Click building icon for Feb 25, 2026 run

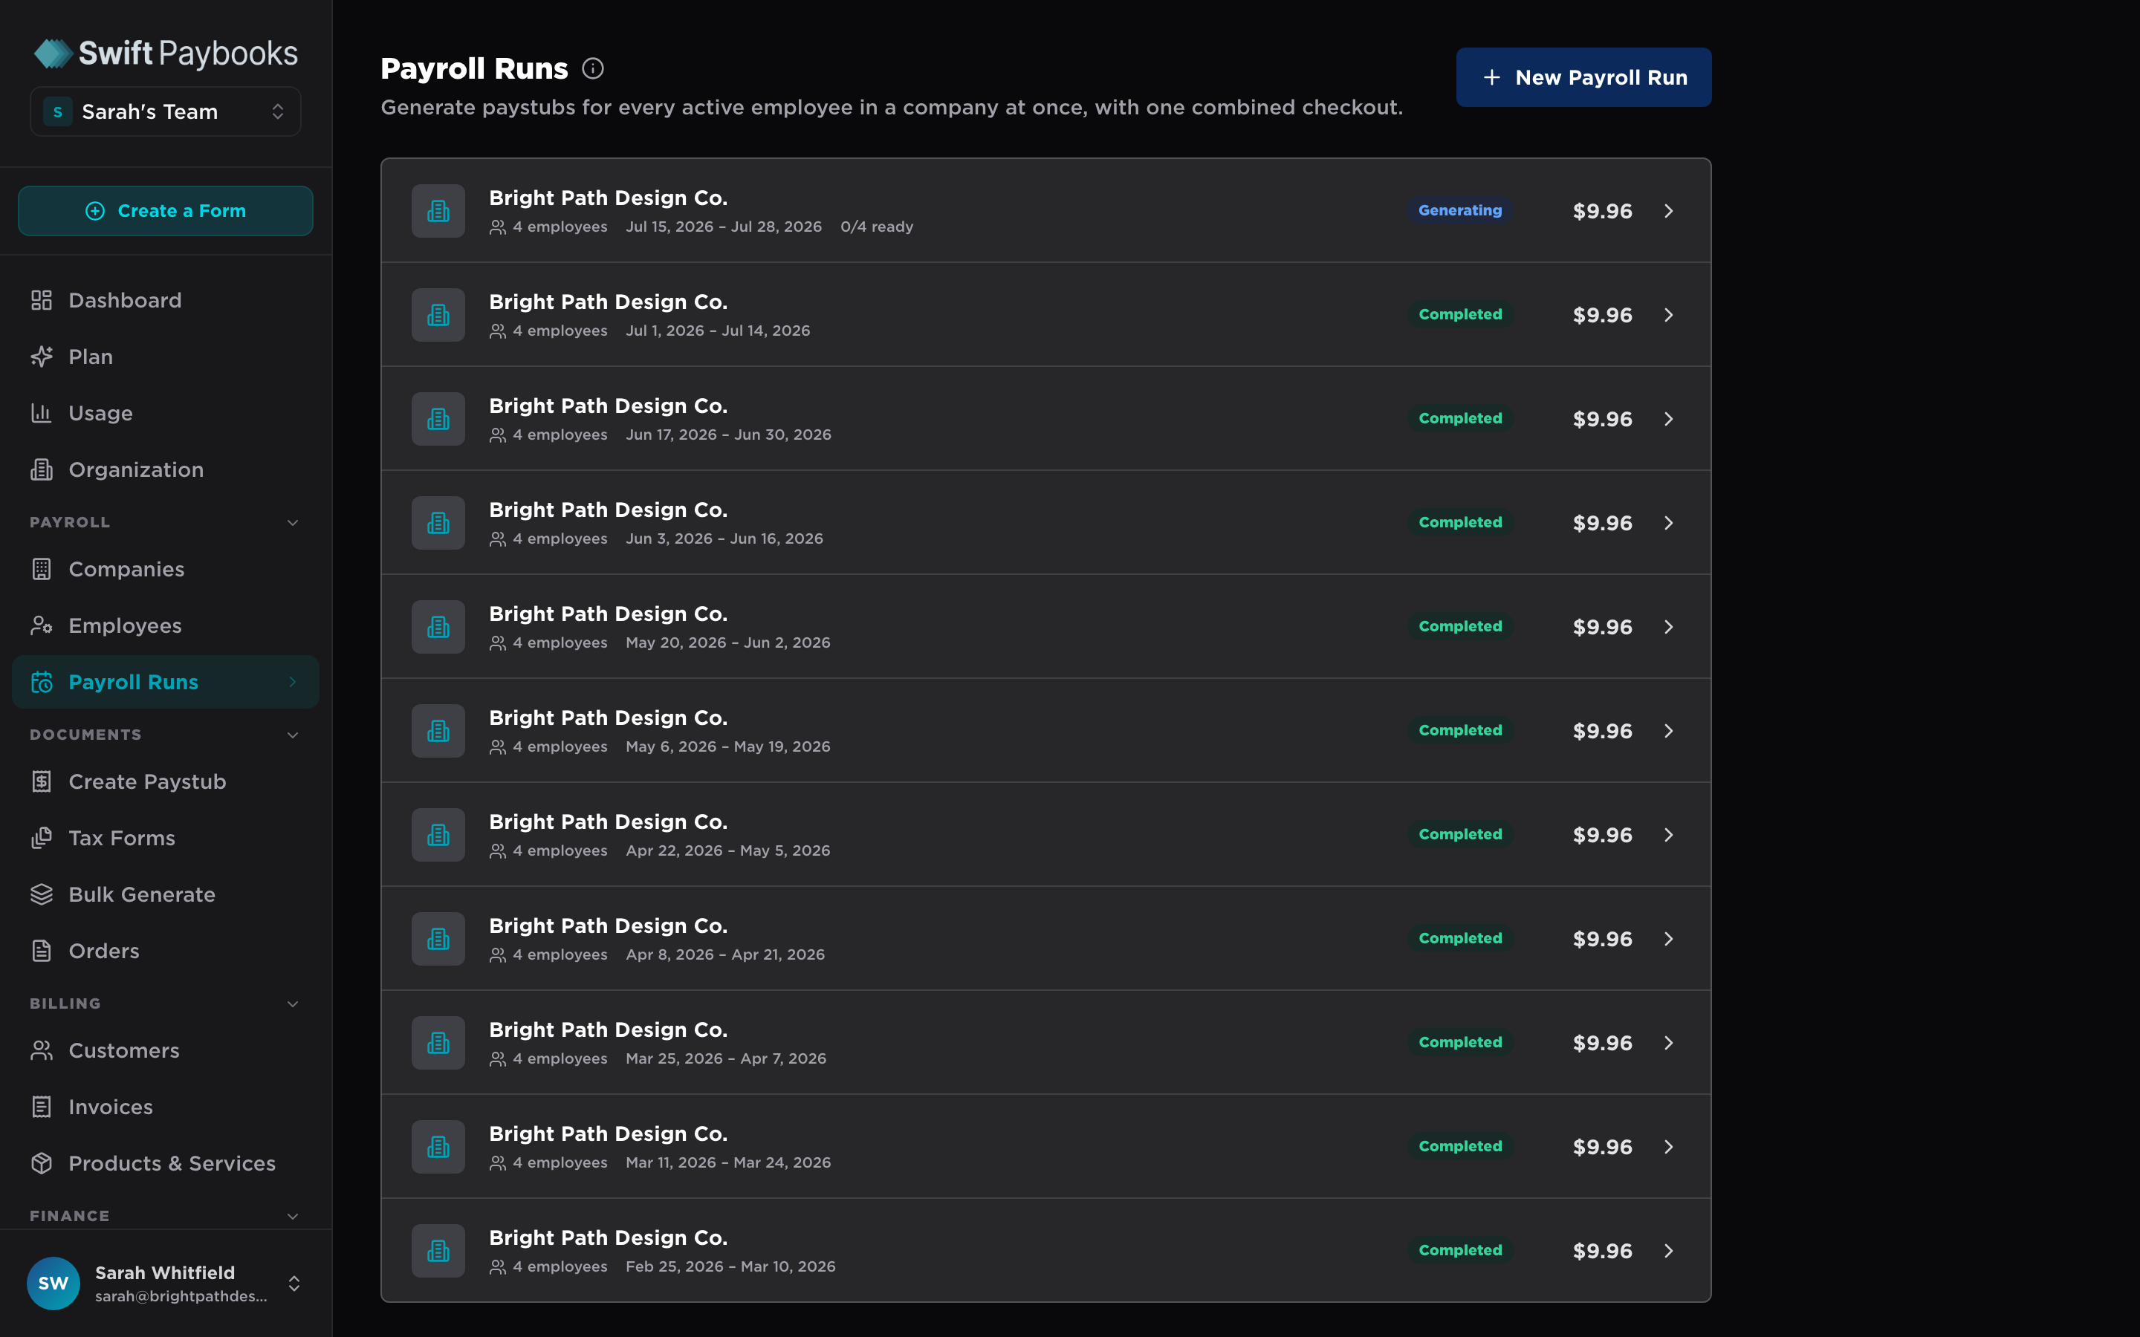click(x=438, y=1250)
